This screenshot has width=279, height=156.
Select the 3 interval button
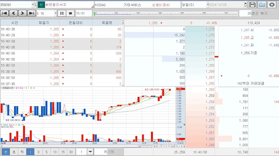38,152
